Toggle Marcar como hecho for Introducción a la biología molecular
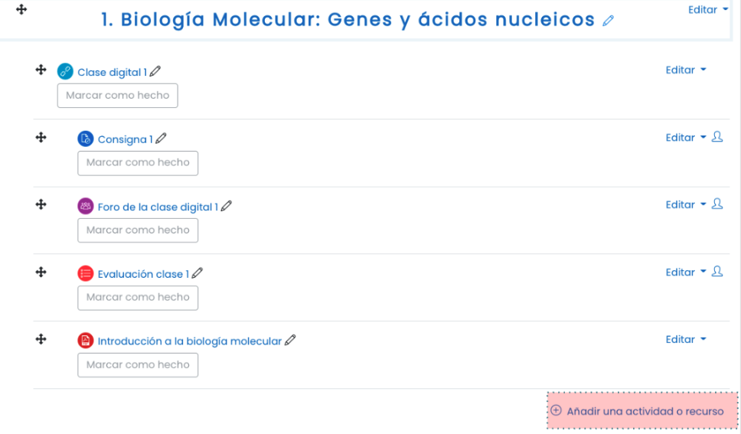Image resolution: width=741 pixels, height=434 pixels. point(138,365)
